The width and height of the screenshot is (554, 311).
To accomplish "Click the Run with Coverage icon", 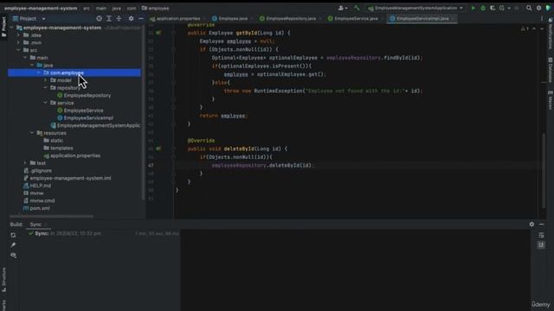I will 493,8.
